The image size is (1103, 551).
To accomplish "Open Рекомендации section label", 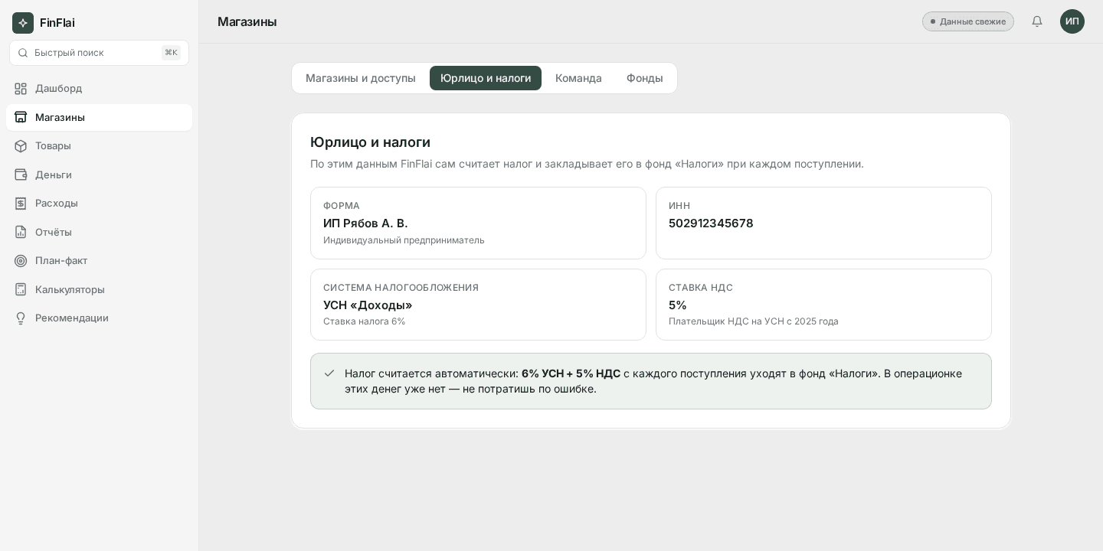I will (72, 318).
